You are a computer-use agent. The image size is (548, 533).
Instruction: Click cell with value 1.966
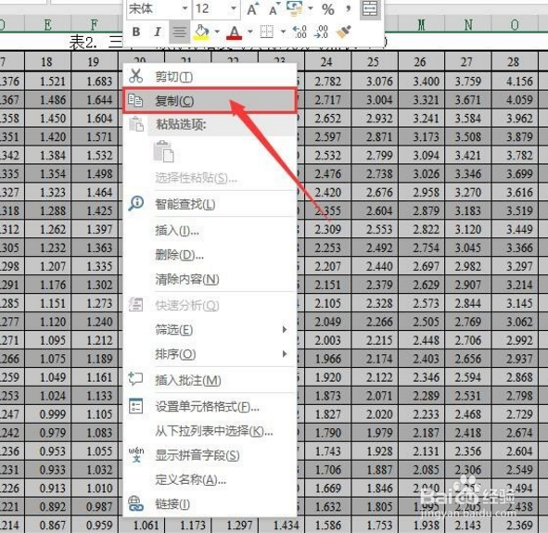[327, 359]
